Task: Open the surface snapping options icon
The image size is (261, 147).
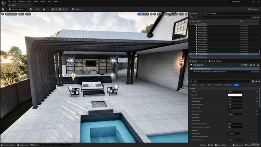Action: tap(155, 14)
